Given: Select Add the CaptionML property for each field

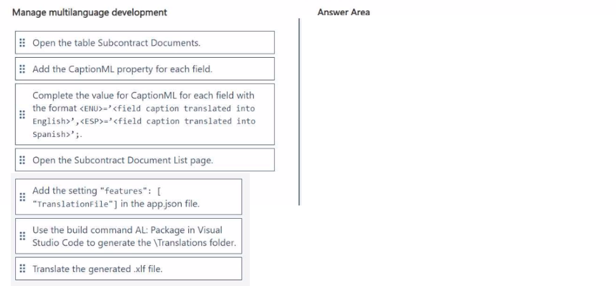Looking at the screenshot, I should tap(144, 69).
